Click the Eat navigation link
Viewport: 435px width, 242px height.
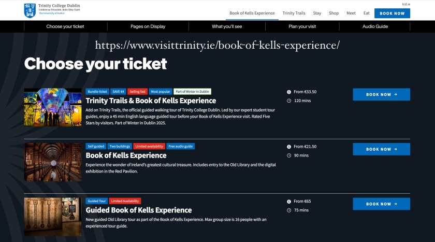(x=366, y=13)
